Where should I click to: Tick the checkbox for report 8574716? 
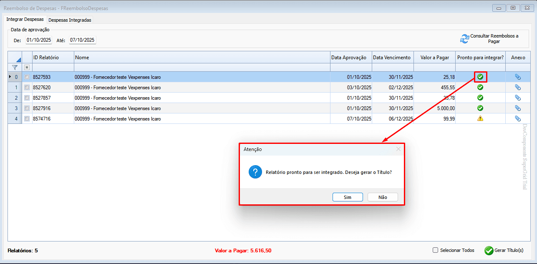pyautogui.click(x=27, y=118)
